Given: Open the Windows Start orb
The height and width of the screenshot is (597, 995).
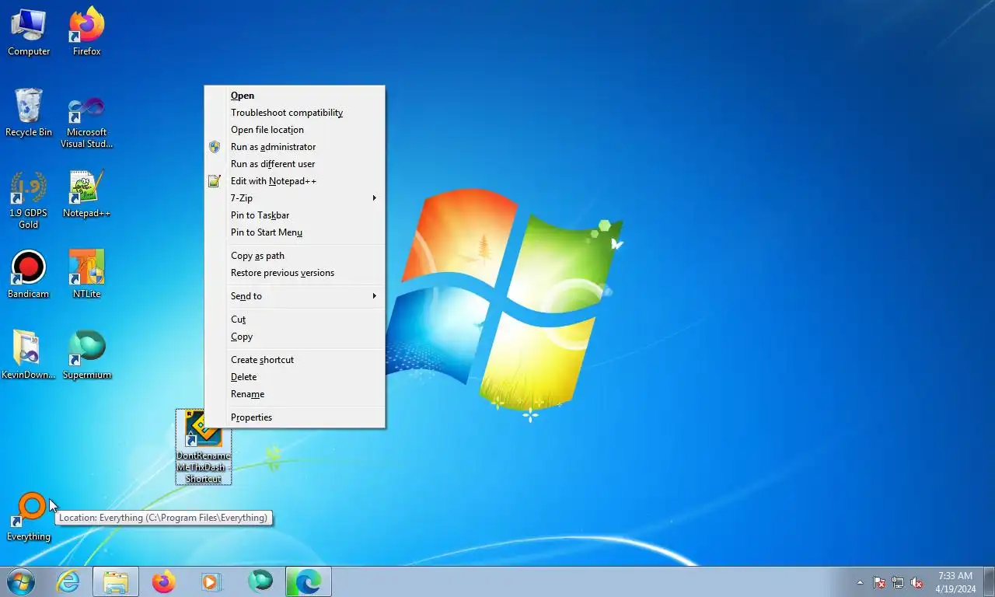Looking at the screenshot, I should (x=21, y=581).
